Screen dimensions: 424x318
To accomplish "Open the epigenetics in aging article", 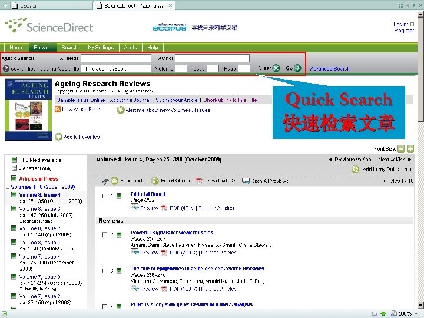I will pyautogui.click(x=197, y=269).
